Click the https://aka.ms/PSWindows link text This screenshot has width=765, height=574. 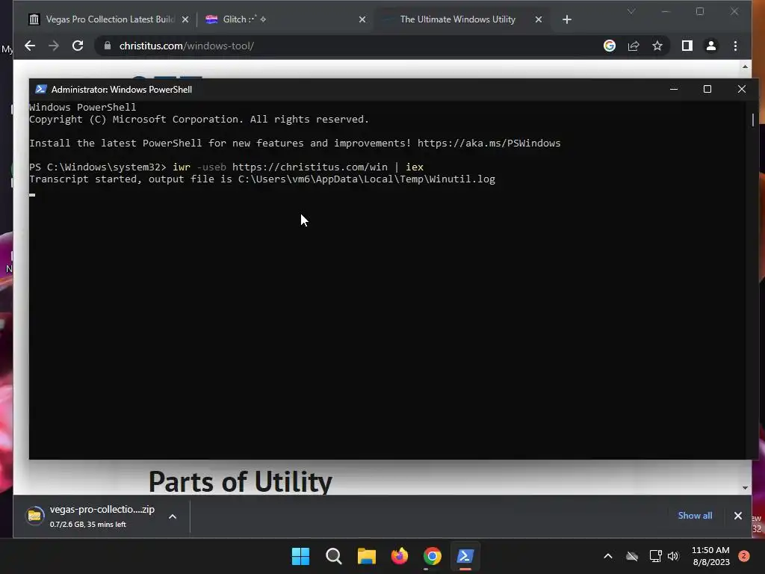pyautogui.click(x=489, y=143)
